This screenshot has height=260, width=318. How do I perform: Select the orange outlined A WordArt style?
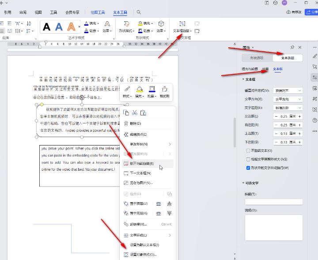71,27
